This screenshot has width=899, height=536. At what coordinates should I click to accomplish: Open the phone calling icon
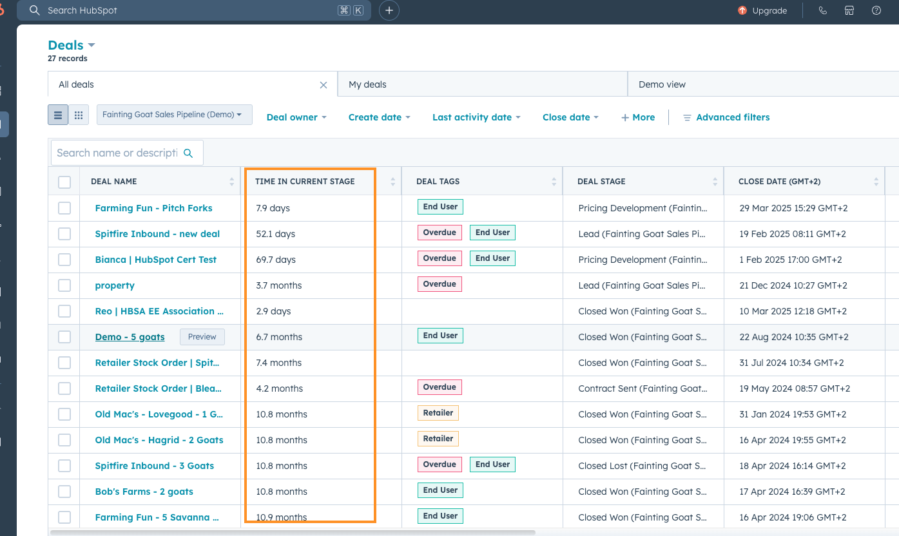point(823,10)
